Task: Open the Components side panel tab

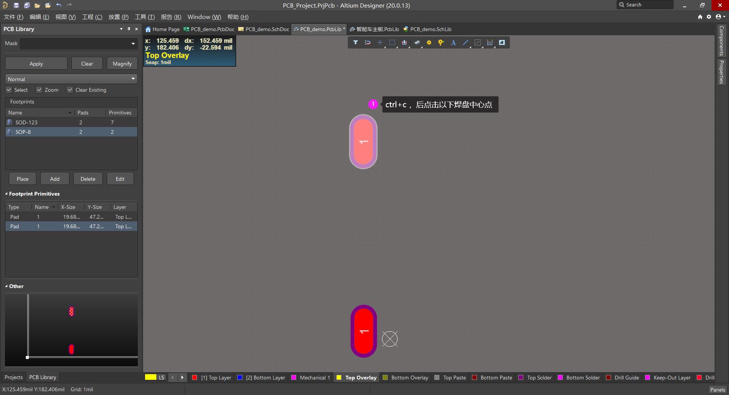Action: tap(721, 41)
